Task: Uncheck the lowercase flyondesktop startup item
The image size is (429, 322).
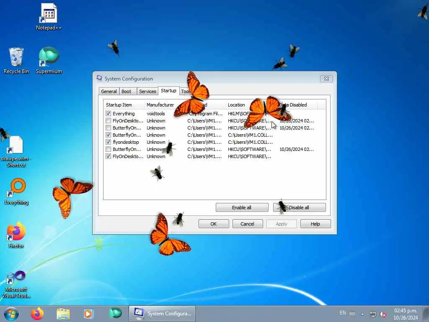Action: (109, 142)
